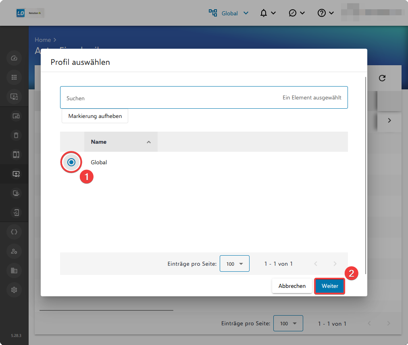Open the curly braces sidebar icon
This screenshot has height=345, width=408.
[14, 232]
